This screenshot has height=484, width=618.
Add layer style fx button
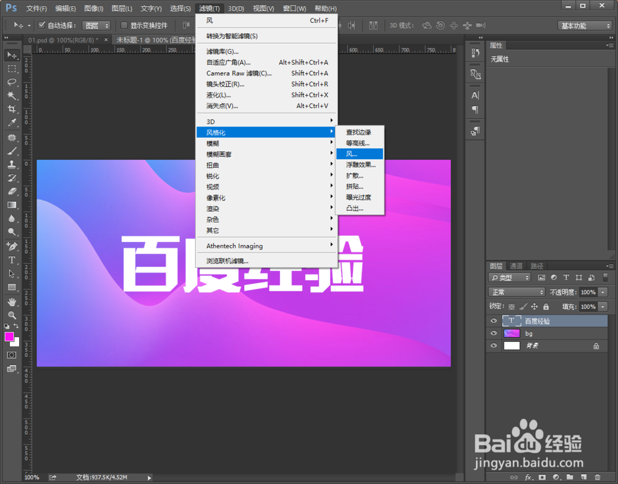(x=528, y=477)
